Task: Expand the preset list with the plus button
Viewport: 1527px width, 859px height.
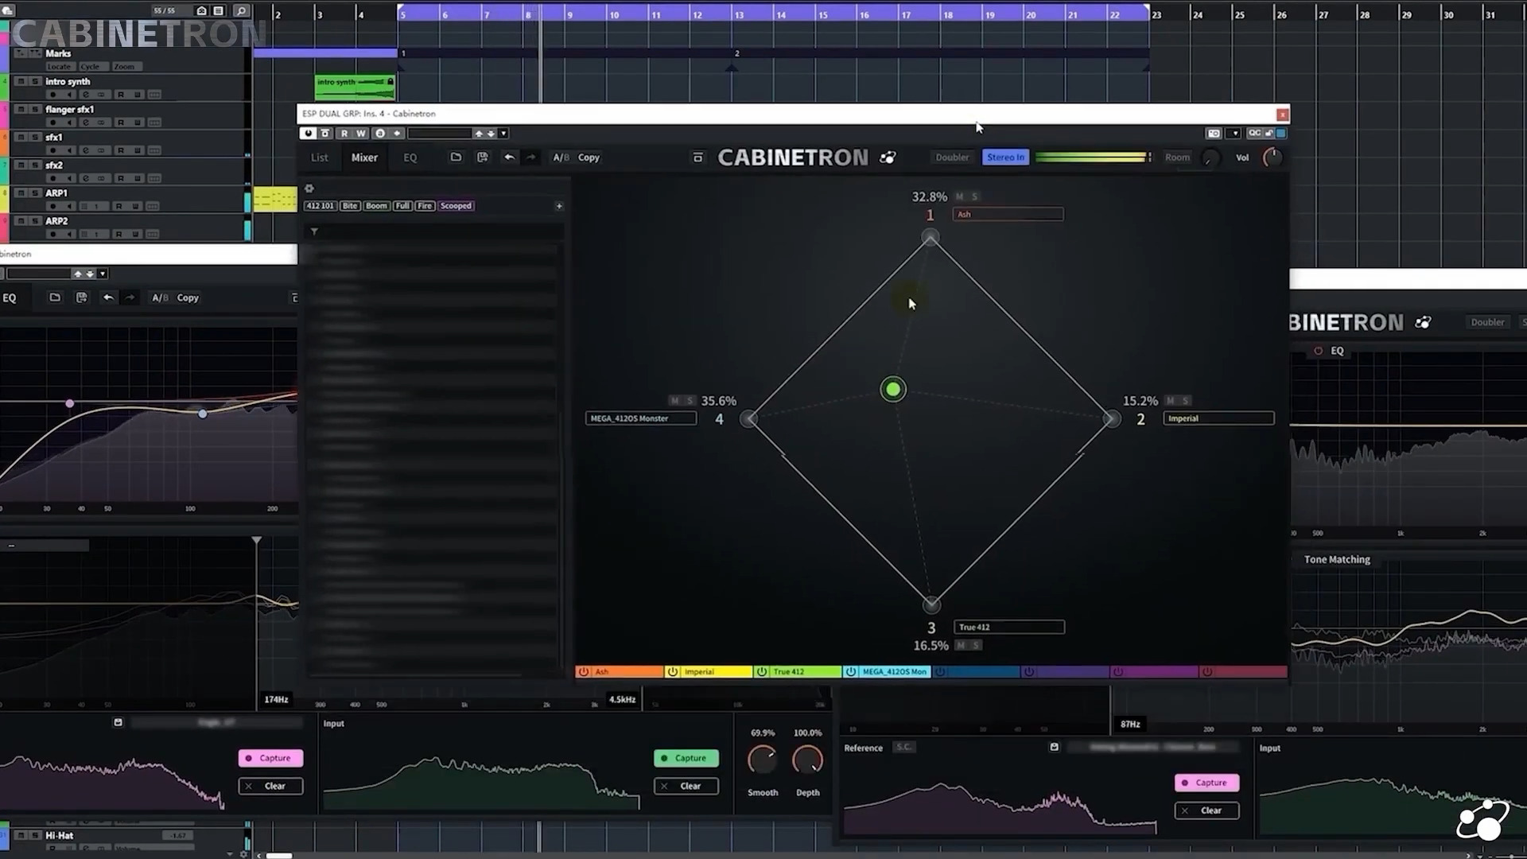Action: [559, 205]
